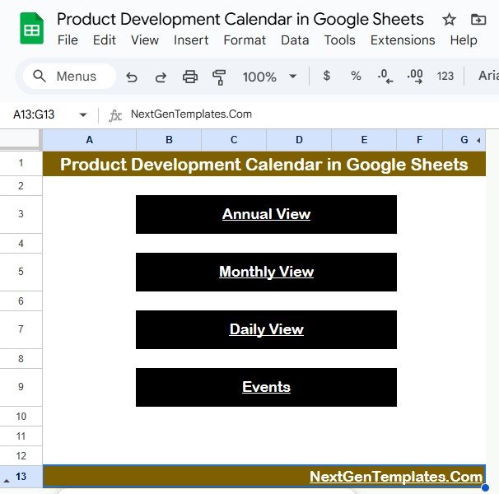Open the Extensions menu
The image size is (499, 494).
tap(403, 40)
